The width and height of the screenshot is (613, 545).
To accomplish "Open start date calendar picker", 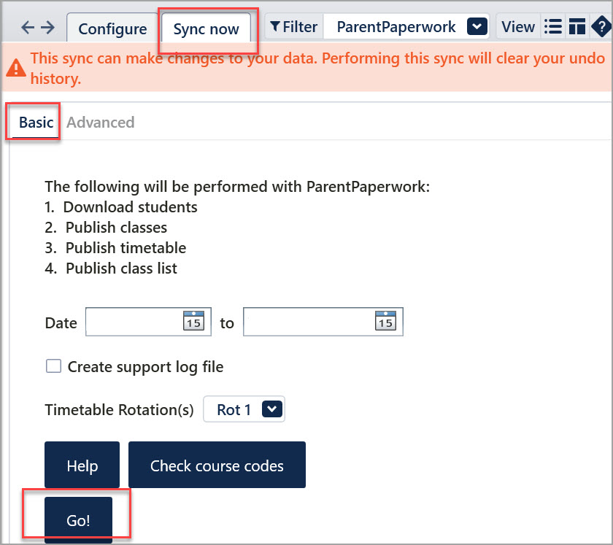I will (x=193, y=321).
